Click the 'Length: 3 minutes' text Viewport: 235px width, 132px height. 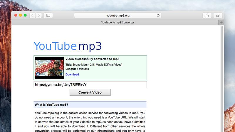click(x=77, y=69)
